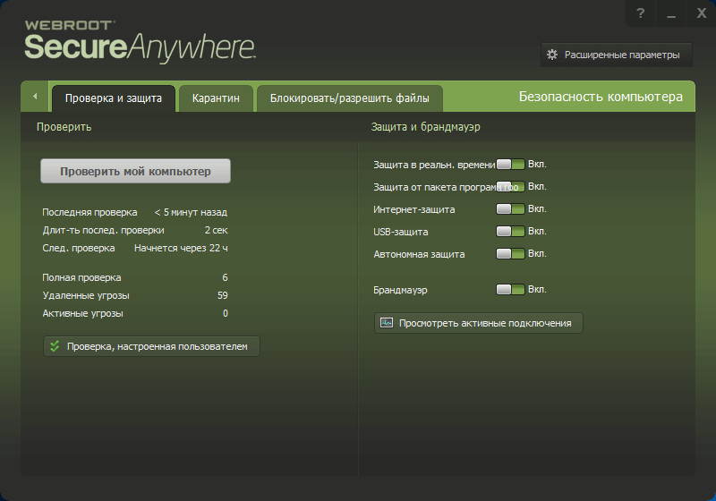This screenshot has width=716, height=501.
Task: Click the Защита и брандмауэр section title
Action: [x=426, y=127]
